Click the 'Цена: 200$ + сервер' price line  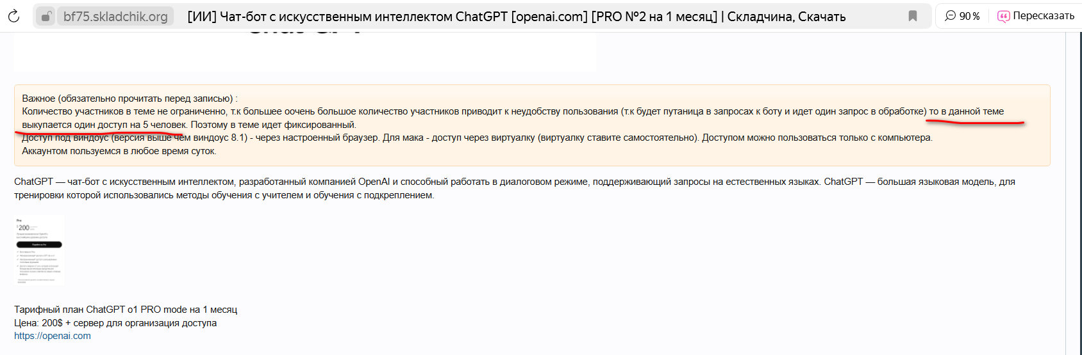click(115, 323)
